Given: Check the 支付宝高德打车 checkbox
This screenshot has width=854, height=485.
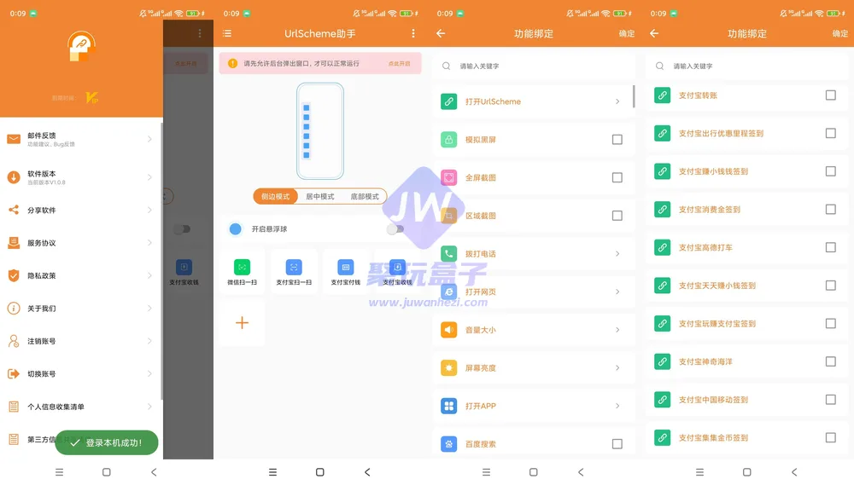Looking at the screenshot, I should (831, 247).
